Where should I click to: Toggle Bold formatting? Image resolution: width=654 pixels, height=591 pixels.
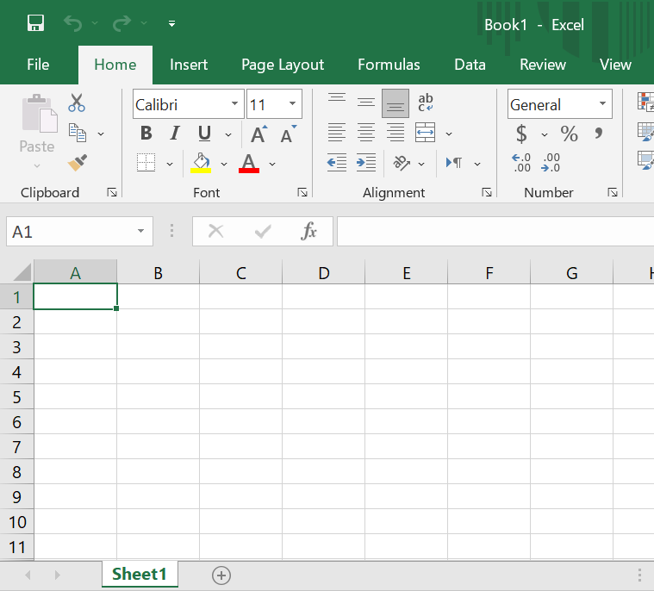pos(146,134)
